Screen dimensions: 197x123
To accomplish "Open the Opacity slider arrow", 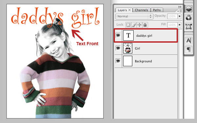I will coord(180,16).
